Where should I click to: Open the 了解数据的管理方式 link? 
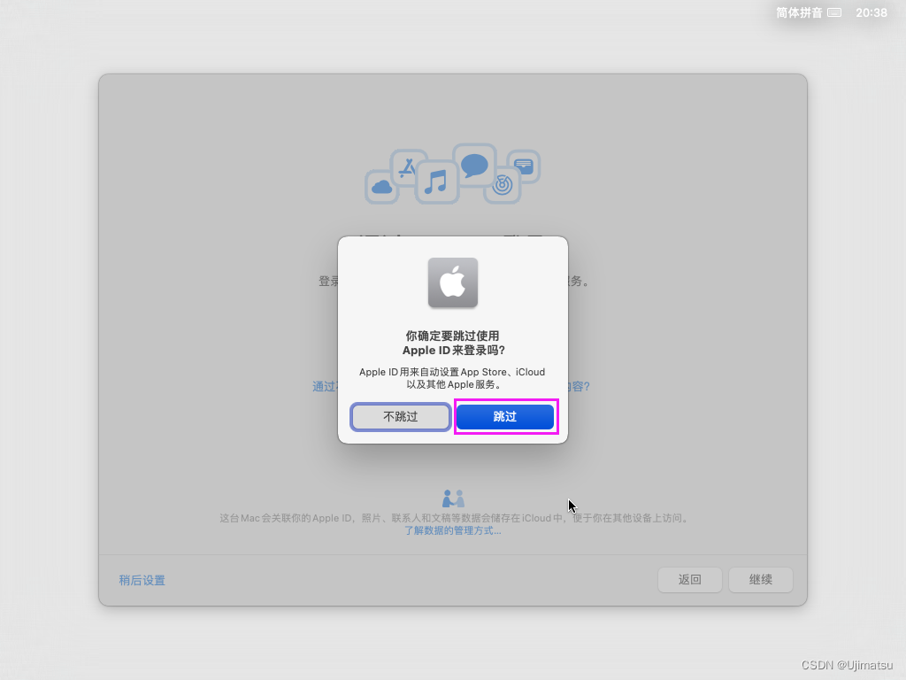pos(453,530)
